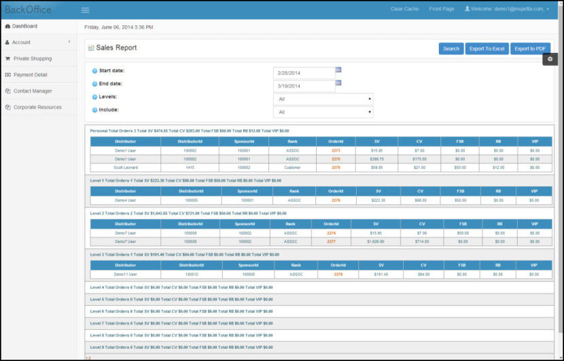The image size is (564, 361).
Task: Open the Include dropdown
Action: click(323, 112)
